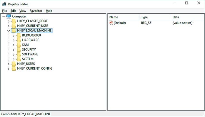Sort values by the Name column header
The image size is (205, 117).
124,17
